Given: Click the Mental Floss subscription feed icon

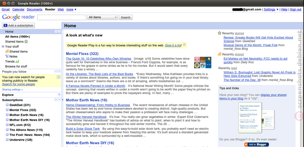Looking at the screenshot, I should point(7,110).
